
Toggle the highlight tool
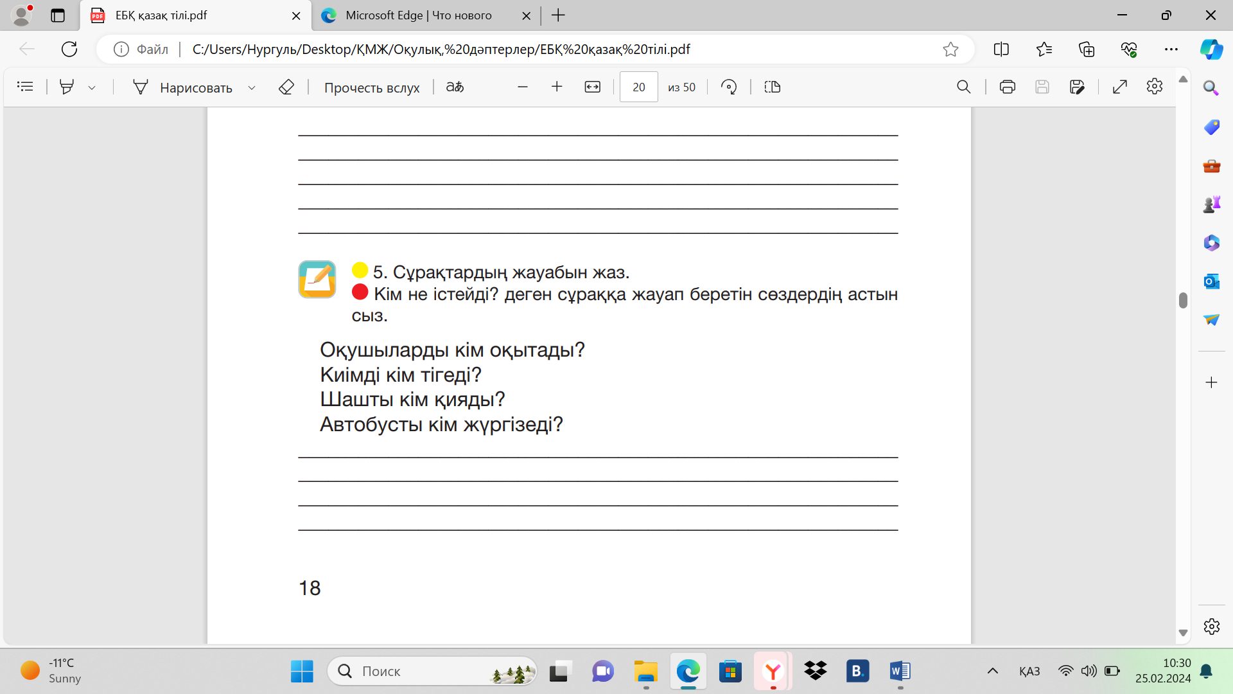tap(67, 87)
